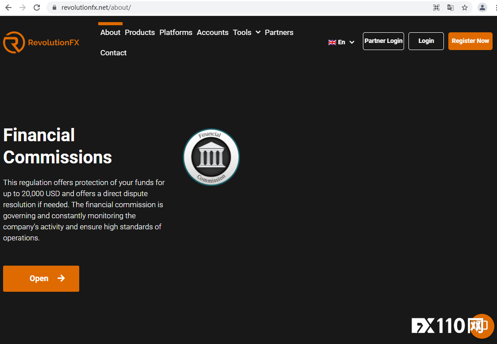Bookmark this page with the star icon
Screen dimensions: 497x344
tap(464, 8)
